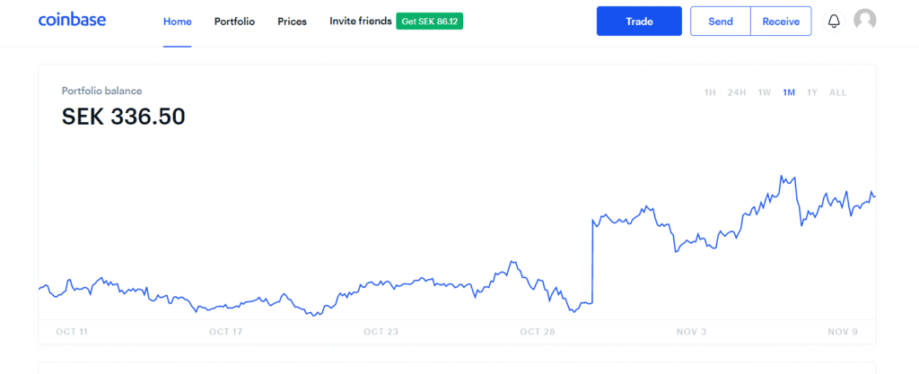Click the SEK 336.50 portfolio balance
This screenshot has width=919, height=374.
pos(123,117)
